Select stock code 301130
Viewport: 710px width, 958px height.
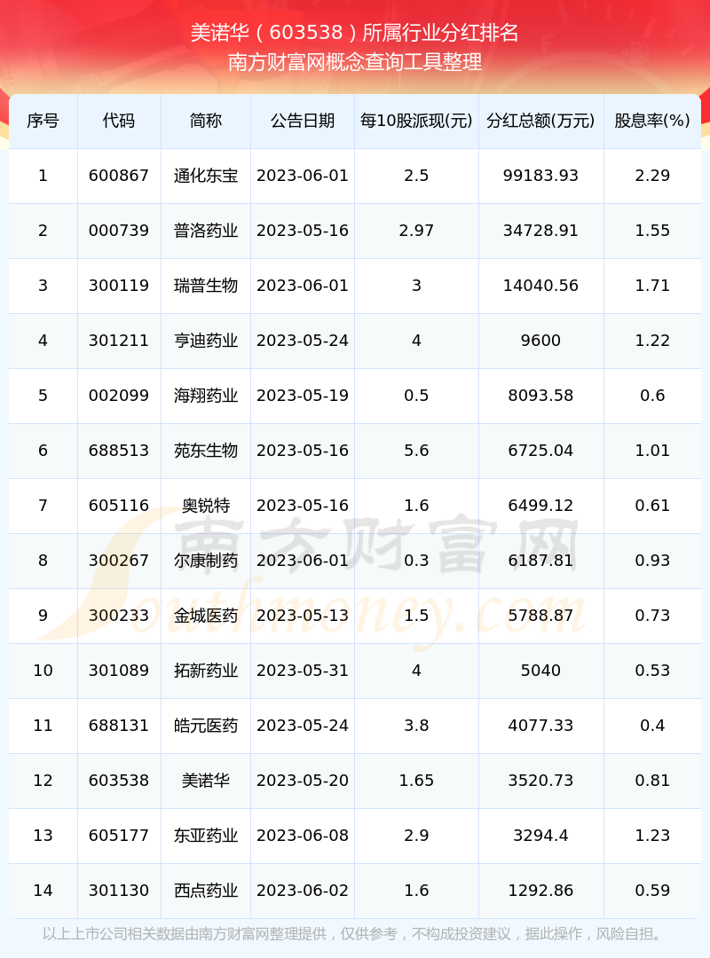coord(119,891)
